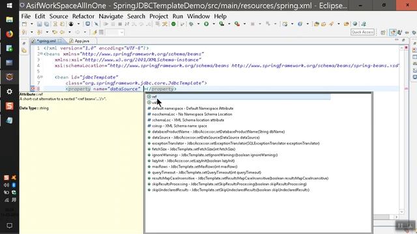Image resolution: width=417 pixels, height=234 pixels.
Task: Click the error marker on line 8
Action: [x=33, y=89]
